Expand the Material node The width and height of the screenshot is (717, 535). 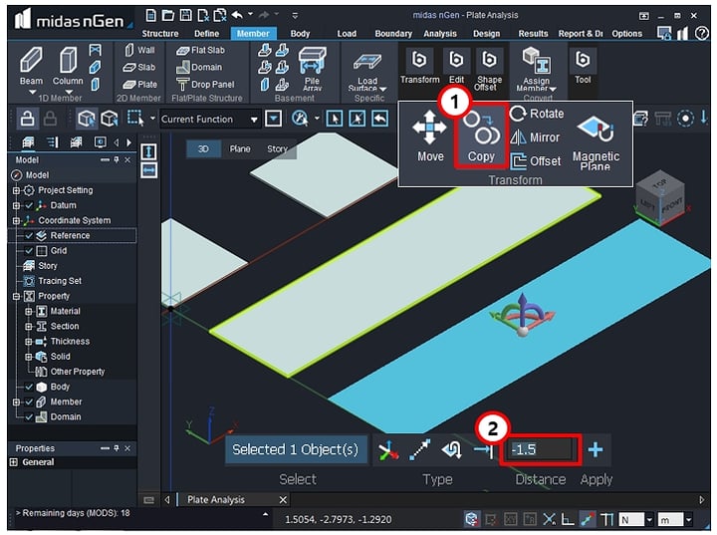click(x=28, y=311)
